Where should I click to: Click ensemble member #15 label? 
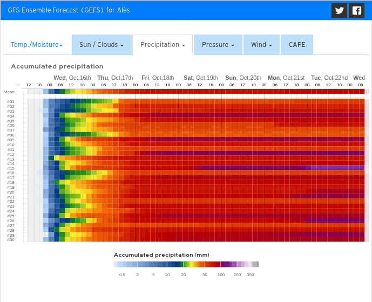pos(11,169)
